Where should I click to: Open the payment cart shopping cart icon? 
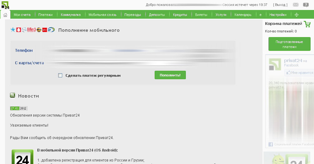(x=307, y=24)
